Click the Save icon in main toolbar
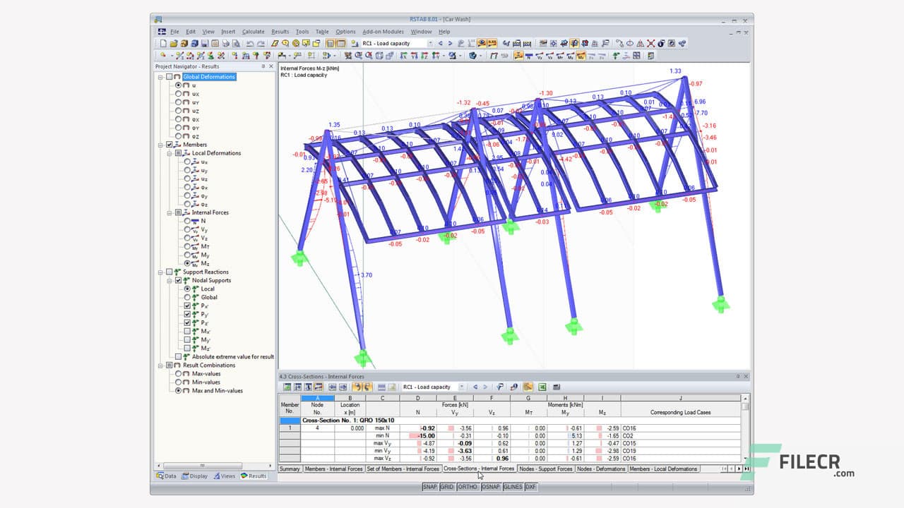The height and width of the screenshot is (508, 904). pos(204,43)
